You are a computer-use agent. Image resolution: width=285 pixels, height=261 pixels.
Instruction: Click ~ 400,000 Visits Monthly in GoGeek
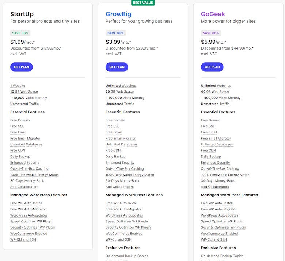click(221, 98)
